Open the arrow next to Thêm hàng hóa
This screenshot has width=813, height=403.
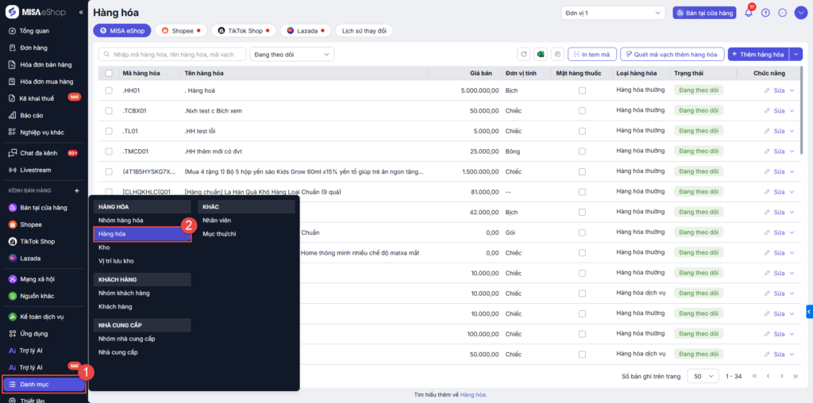[796, 54]
